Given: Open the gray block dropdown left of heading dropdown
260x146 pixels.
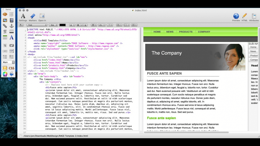Looking at the screenshot, I should pyautogui.click(x=94, y=25).
